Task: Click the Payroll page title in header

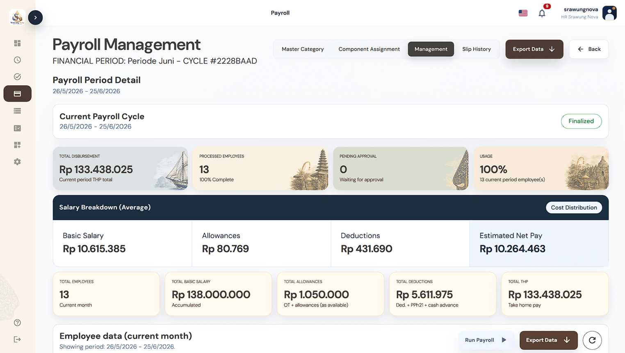Action: coord(280,13)
